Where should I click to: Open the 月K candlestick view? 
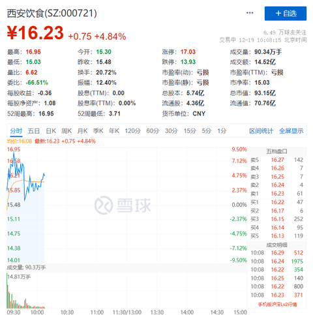pos(82,131)
